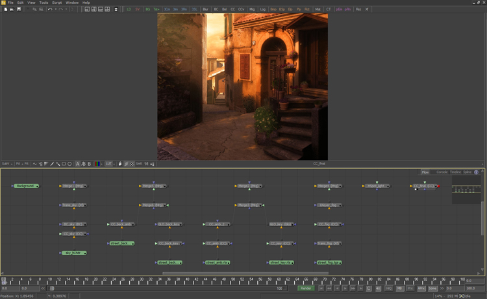
Task: Click the Save composition icon
Action: pyautogui.click(x=19, y=10)
